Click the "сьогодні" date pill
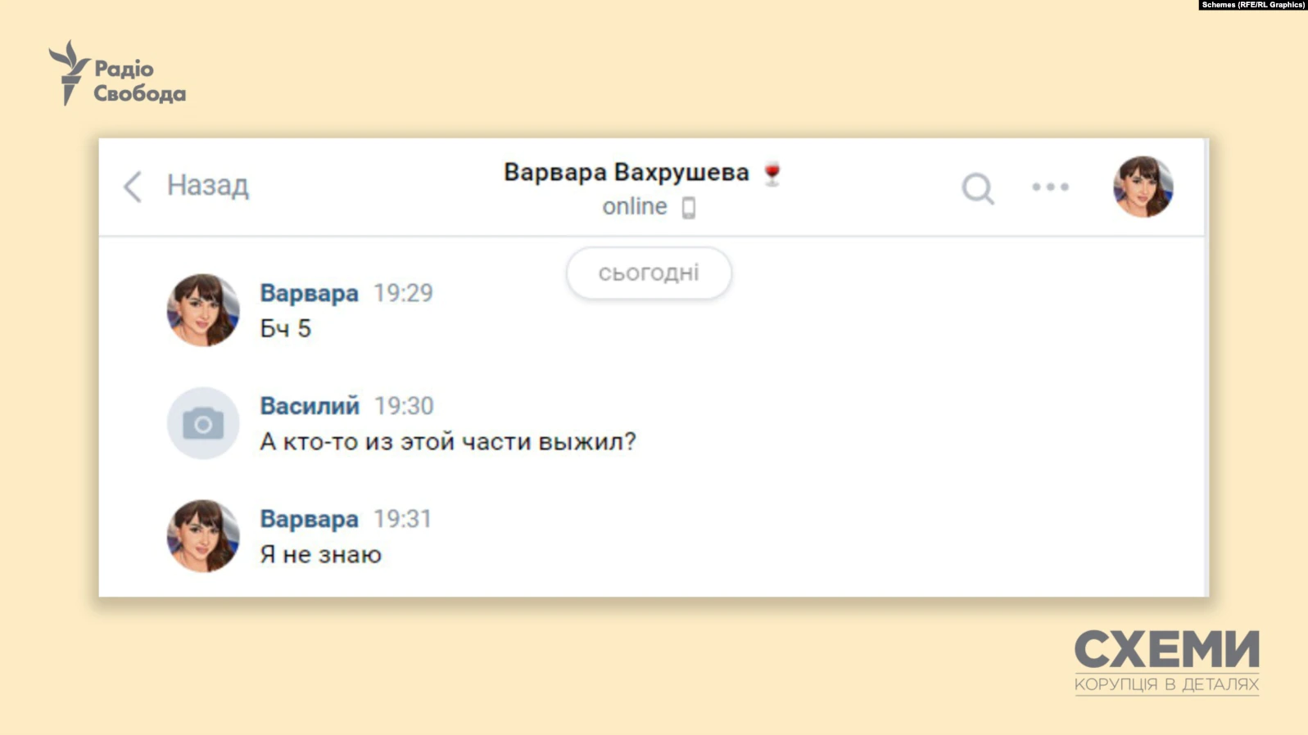Screen dimensions: 1308x735 (649, 273)
